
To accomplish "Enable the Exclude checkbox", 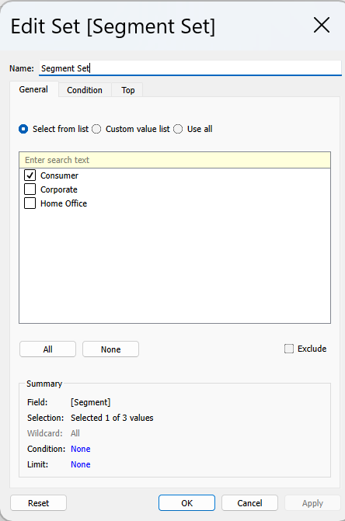I will (x=289, y=349).
